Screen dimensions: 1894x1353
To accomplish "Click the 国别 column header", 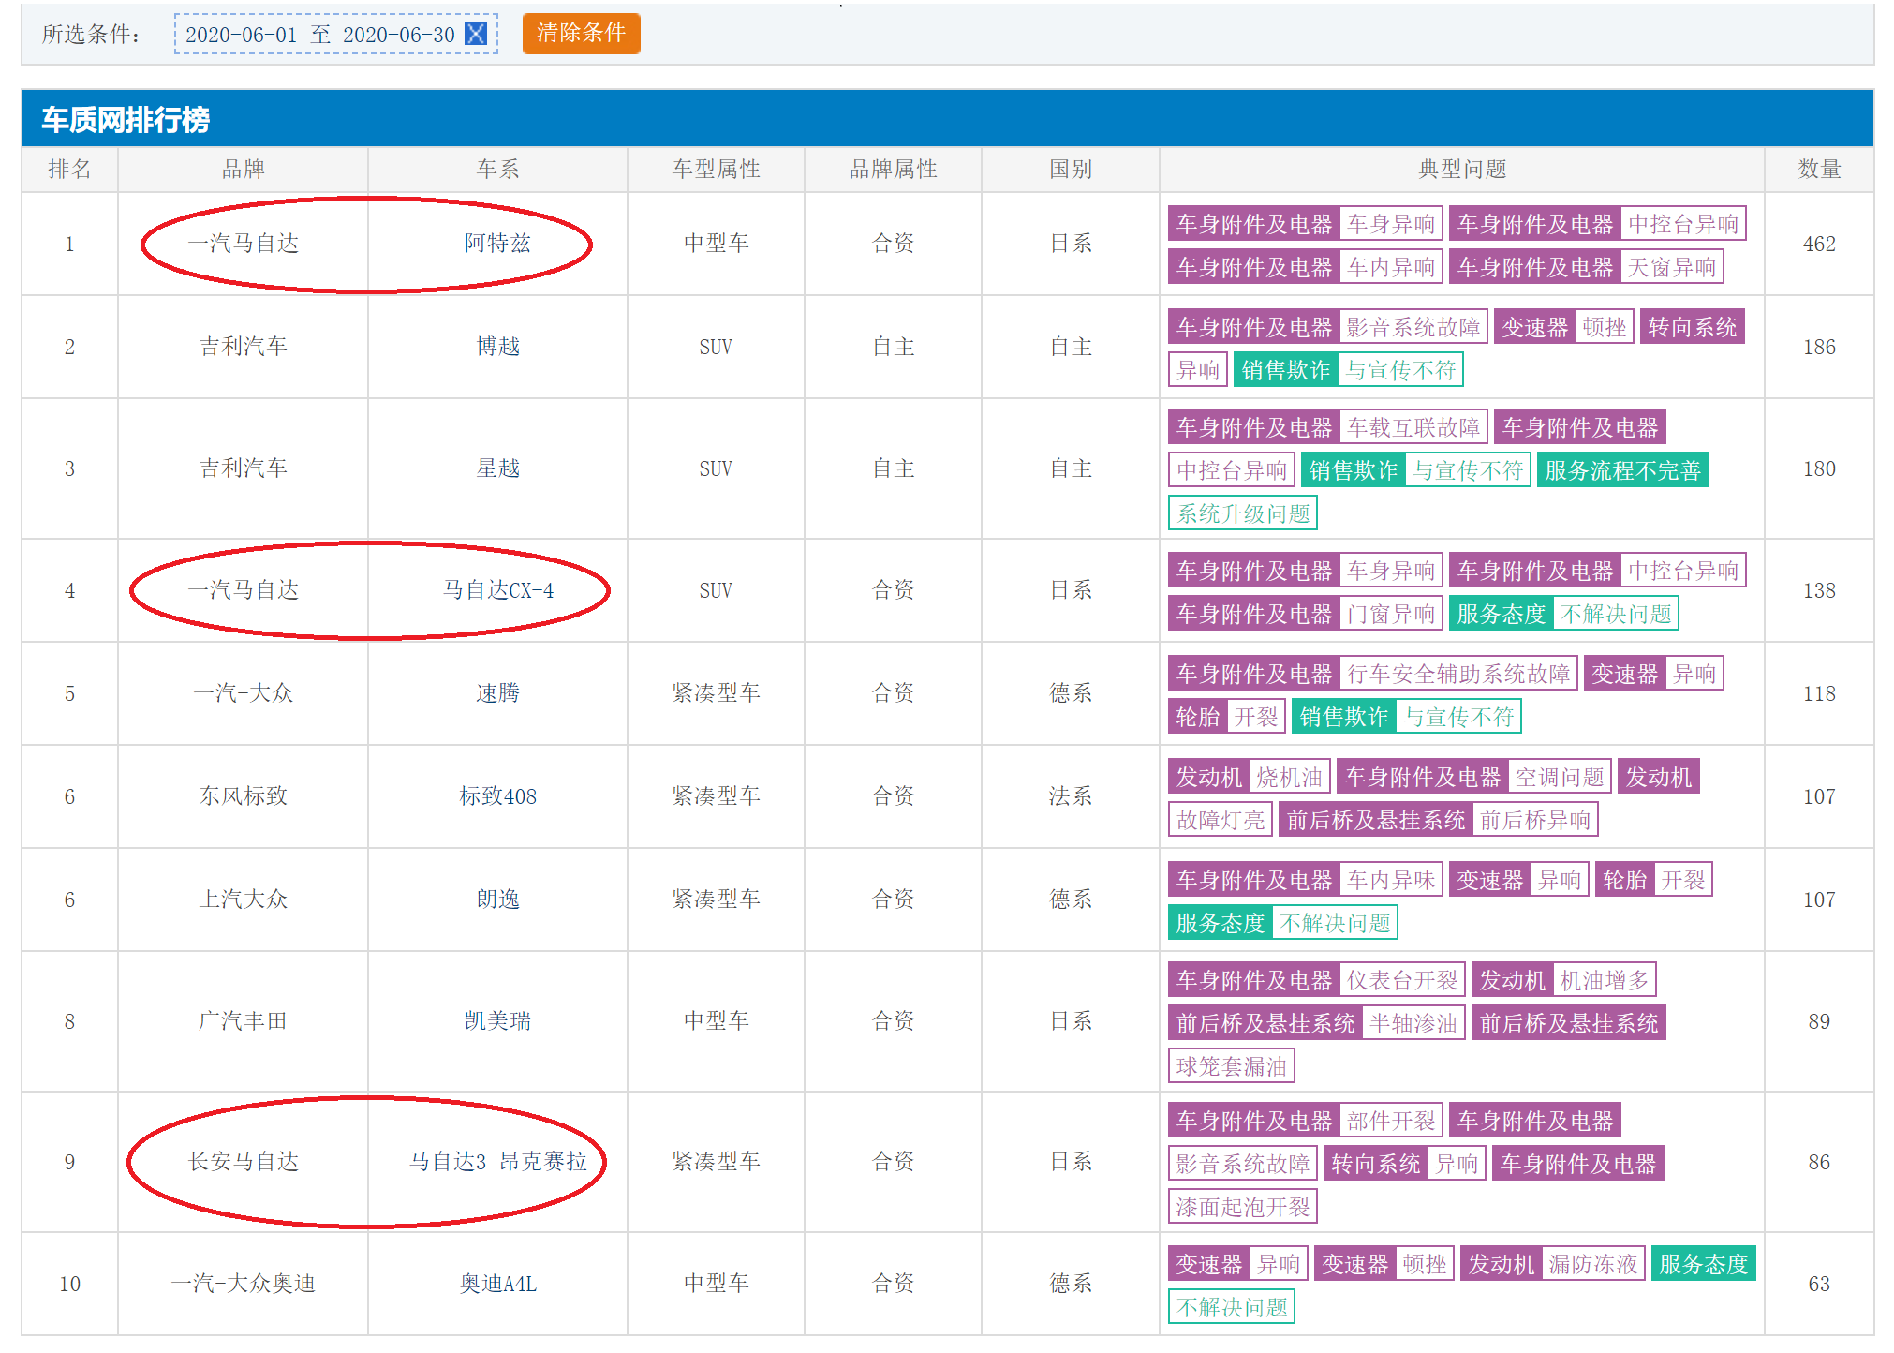I will click(1071, 170).
